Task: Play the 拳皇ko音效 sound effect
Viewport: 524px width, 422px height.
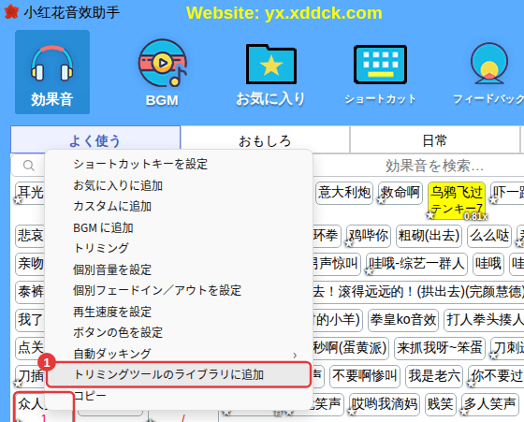Action: pos(403,320)
